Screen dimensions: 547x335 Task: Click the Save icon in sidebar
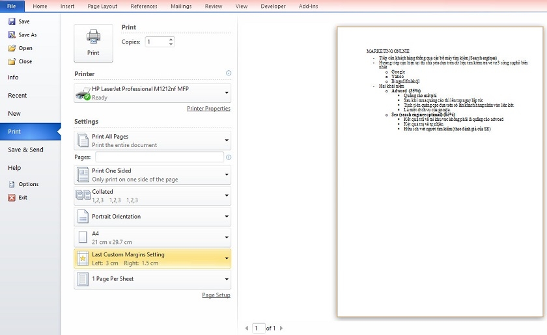(x=12, y=21)
